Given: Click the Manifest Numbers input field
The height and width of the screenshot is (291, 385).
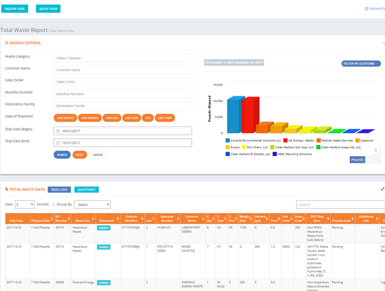Looking at the screenshot, I should click(x=123, y=94).
